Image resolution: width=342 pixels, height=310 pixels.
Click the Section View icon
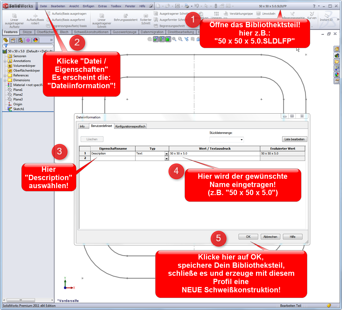coord(192,39)
